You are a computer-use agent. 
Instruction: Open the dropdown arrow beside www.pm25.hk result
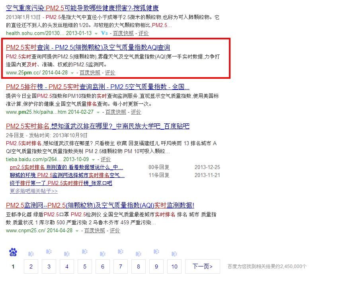click(98, 112)
